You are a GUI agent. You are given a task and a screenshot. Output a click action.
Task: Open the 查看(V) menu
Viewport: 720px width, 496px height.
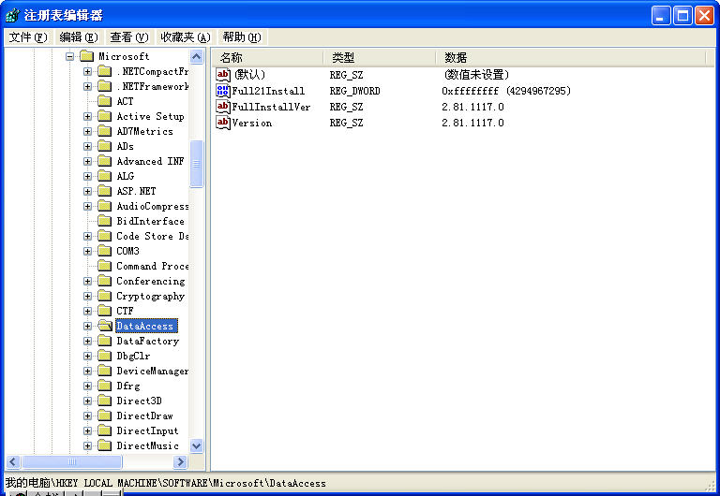tap(129, 37)
